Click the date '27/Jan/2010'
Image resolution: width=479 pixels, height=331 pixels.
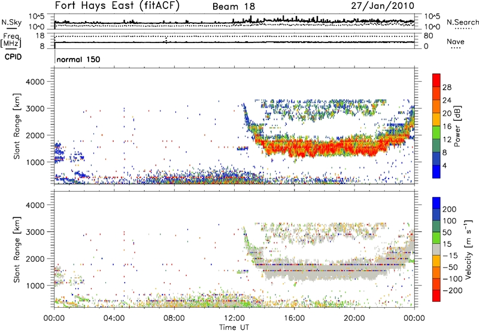[x=383, y=6]
